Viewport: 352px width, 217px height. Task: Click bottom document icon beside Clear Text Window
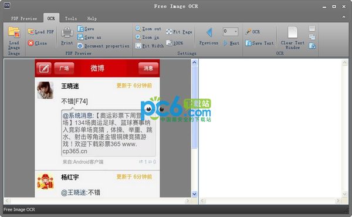click(x=312, y=46)
